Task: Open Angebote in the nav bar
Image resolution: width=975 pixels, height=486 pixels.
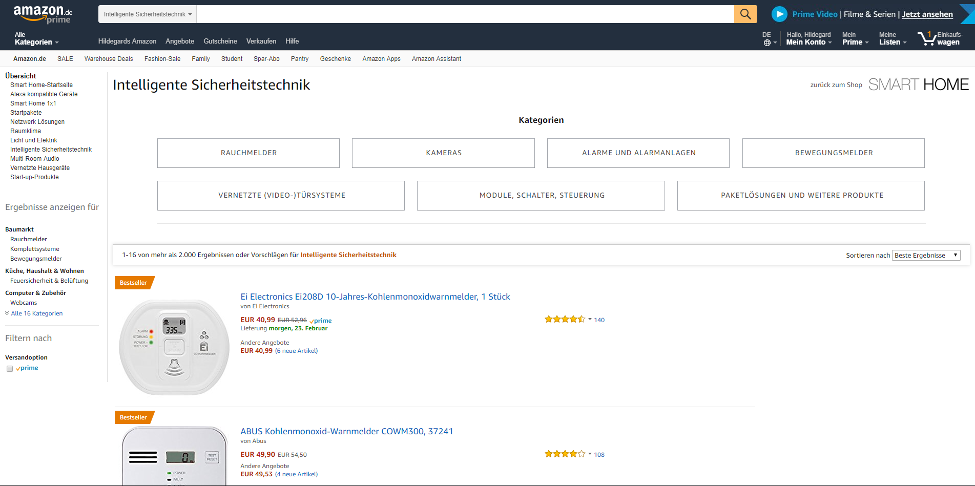Action: [x=180, y=41]
